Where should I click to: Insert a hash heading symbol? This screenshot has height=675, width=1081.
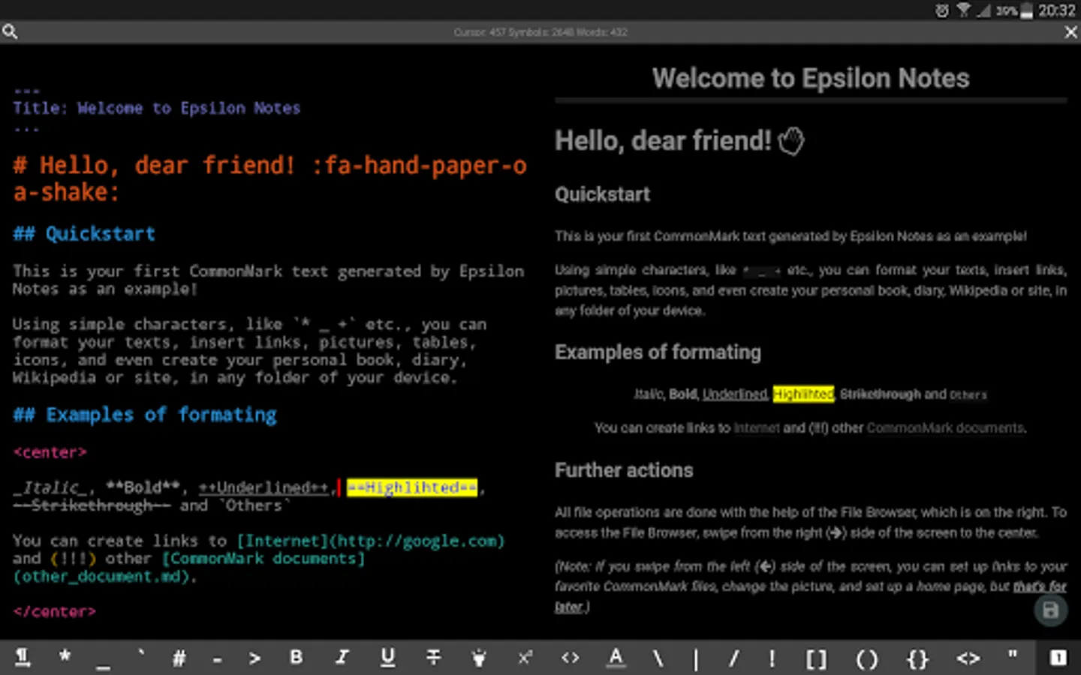pos(179,658)
